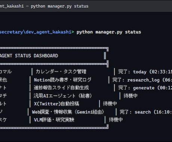Click 待機中 in the X(Twitter)自動投稿 row
This screenshot has height=142, width=172.
[x=110, y=104]
